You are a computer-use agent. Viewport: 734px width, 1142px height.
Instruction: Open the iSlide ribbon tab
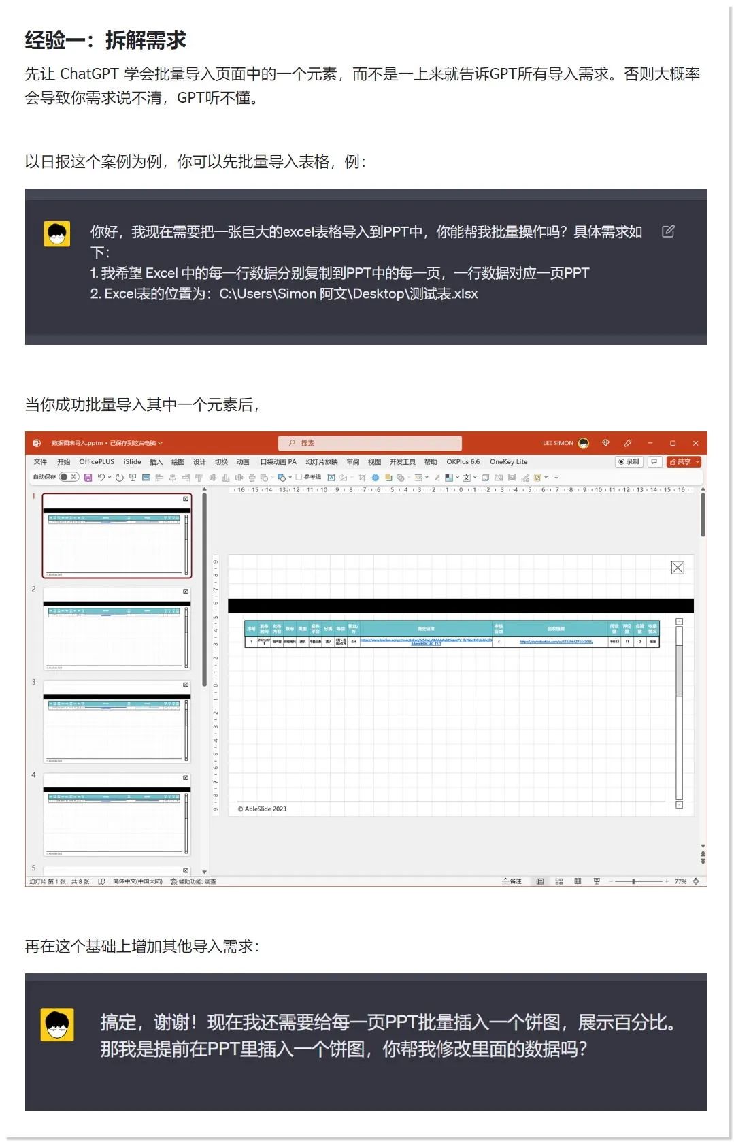tap(133, 462)
